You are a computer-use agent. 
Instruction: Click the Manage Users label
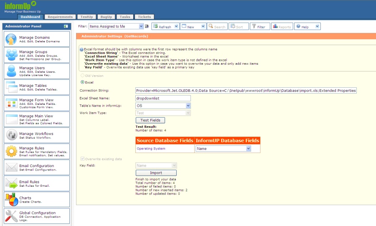click(x=32, y=68)
